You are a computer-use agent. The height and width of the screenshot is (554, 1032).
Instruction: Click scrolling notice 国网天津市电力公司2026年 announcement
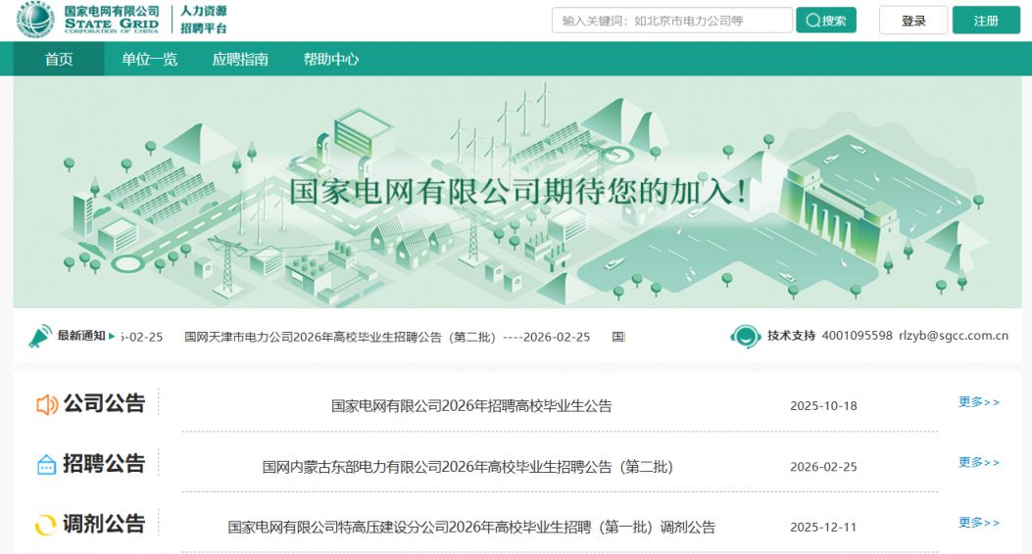click(x=387, y=337)
